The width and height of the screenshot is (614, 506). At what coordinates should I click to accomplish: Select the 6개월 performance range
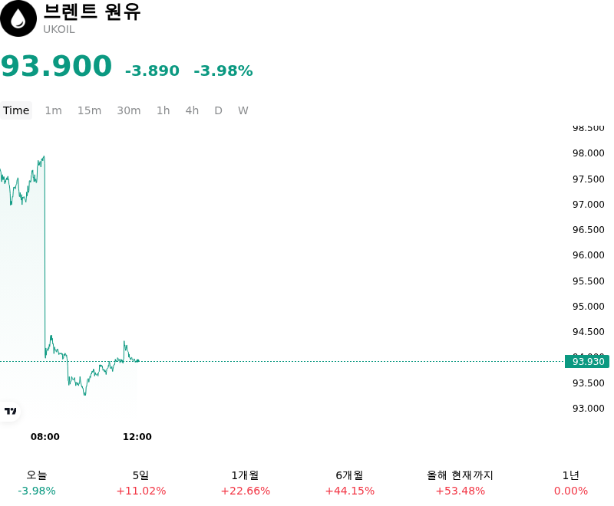[x=350, y=483]
